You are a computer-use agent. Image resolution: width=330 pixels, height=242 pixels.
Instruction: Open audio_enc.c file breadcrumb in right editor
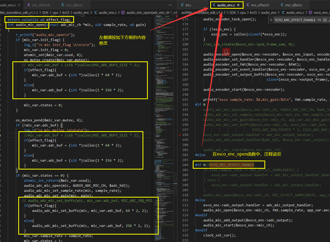[x=293, y=12]
